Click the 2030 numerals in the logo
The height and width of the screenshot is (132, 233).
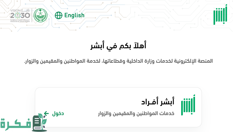tap(19, 15)
